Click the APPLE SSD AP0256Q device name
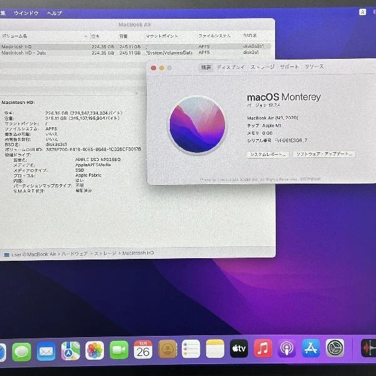The width and height of the screenshot is (376, 376). click(x=98, y=159)
